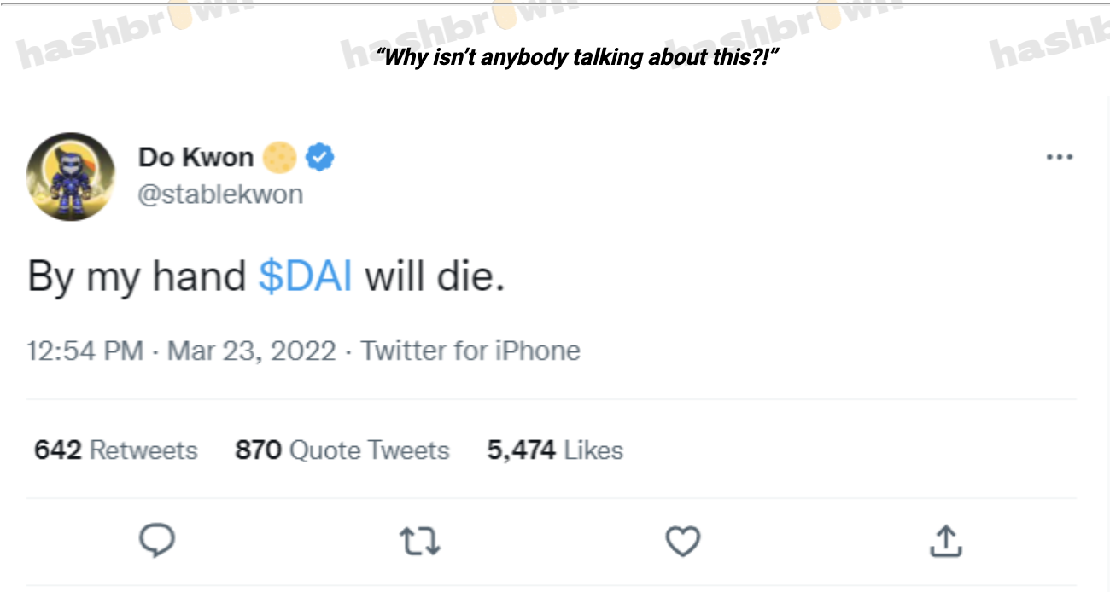Open the share tweet icon
This screenshot has width=1110, height=592.
pos(945,540)
